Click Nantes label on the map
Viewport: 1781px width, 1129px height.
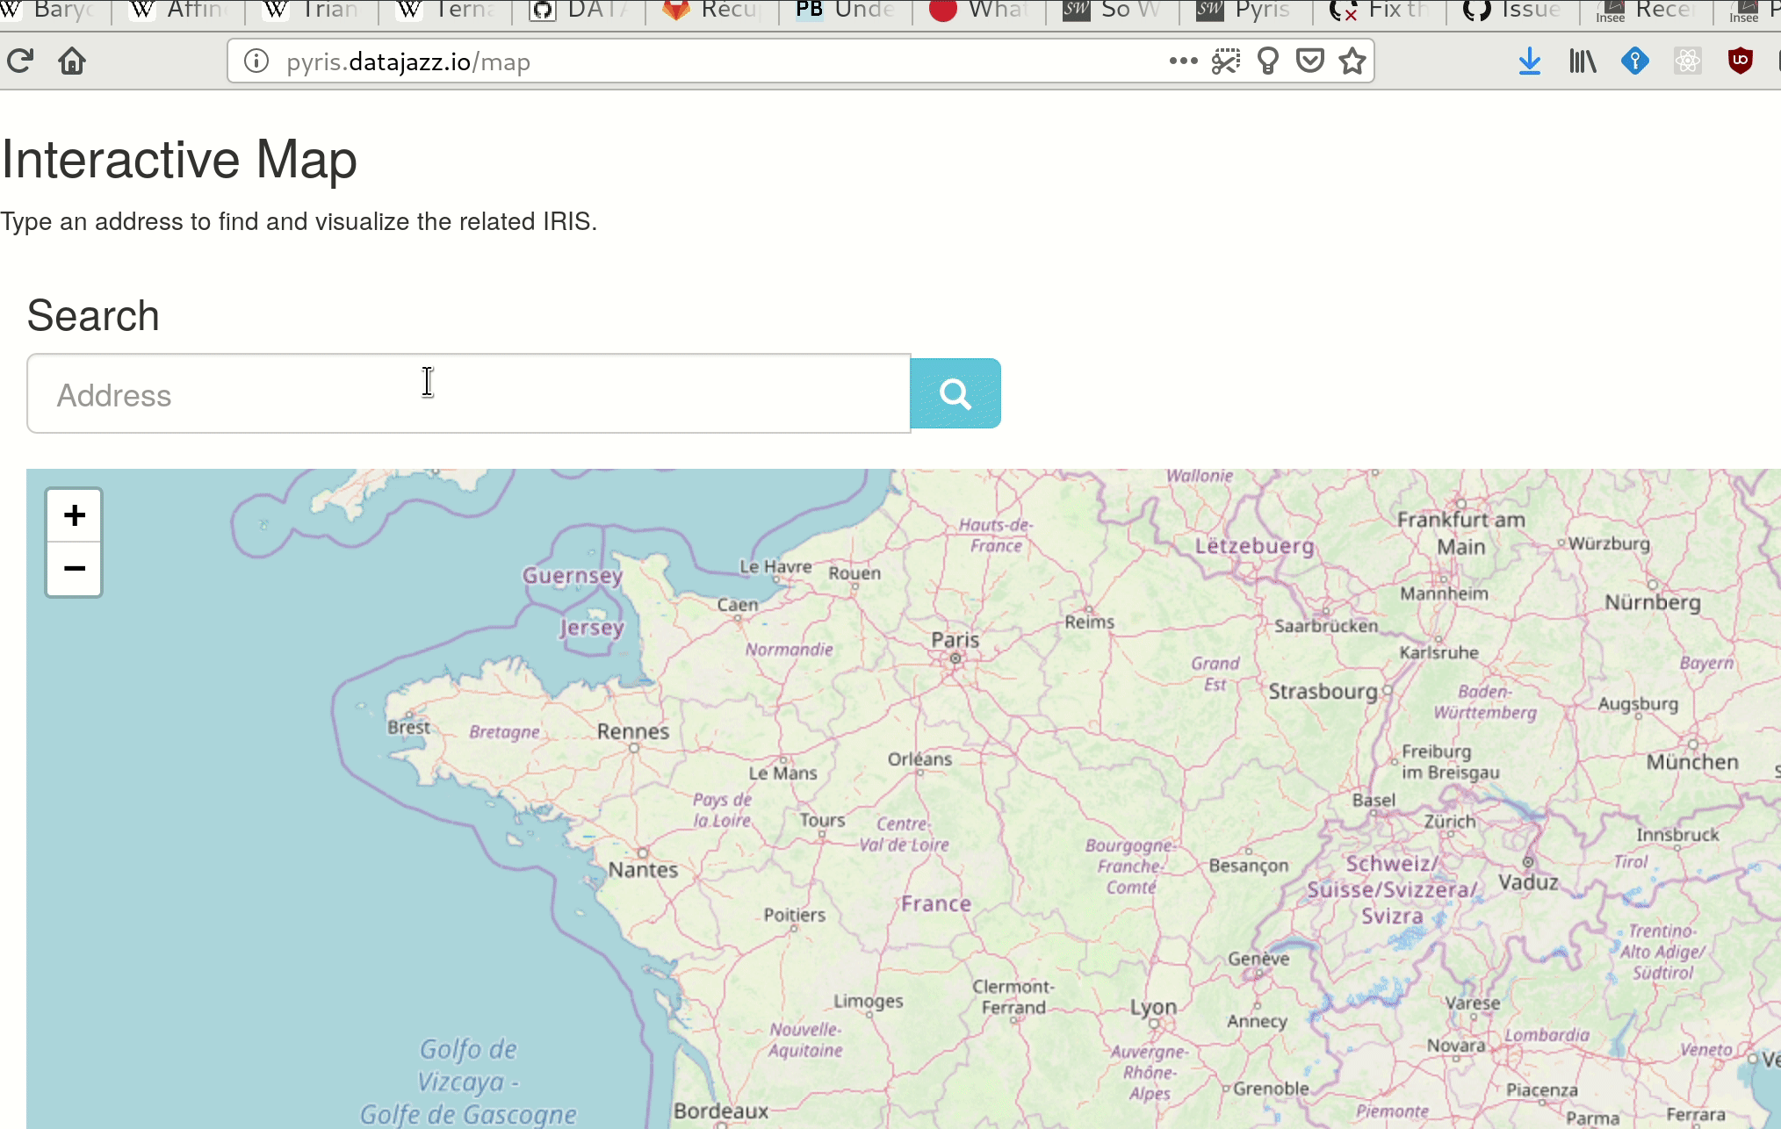click(x=644, y=870)
